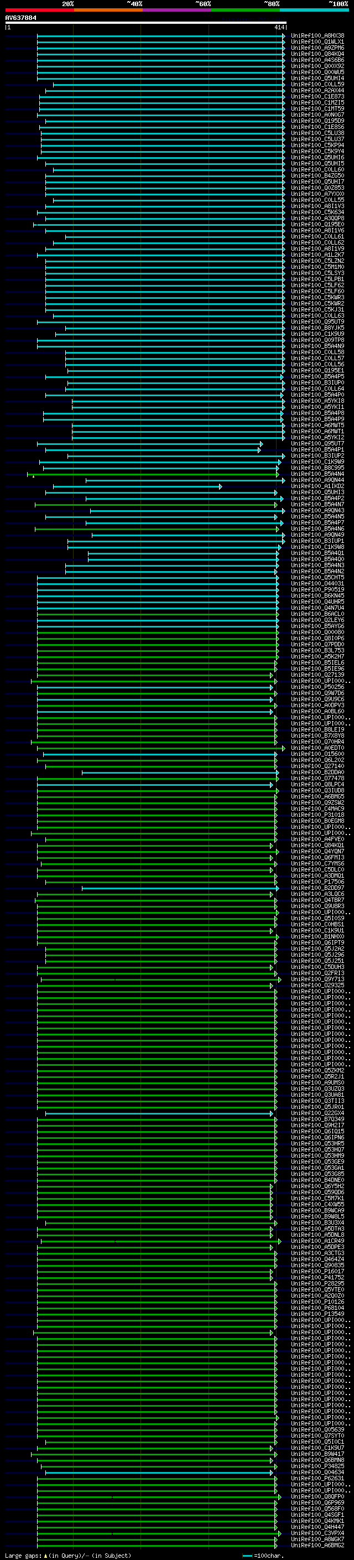Click the large gap marker on B5A4N4 row
354x1560 pixels.
point(33,476)
